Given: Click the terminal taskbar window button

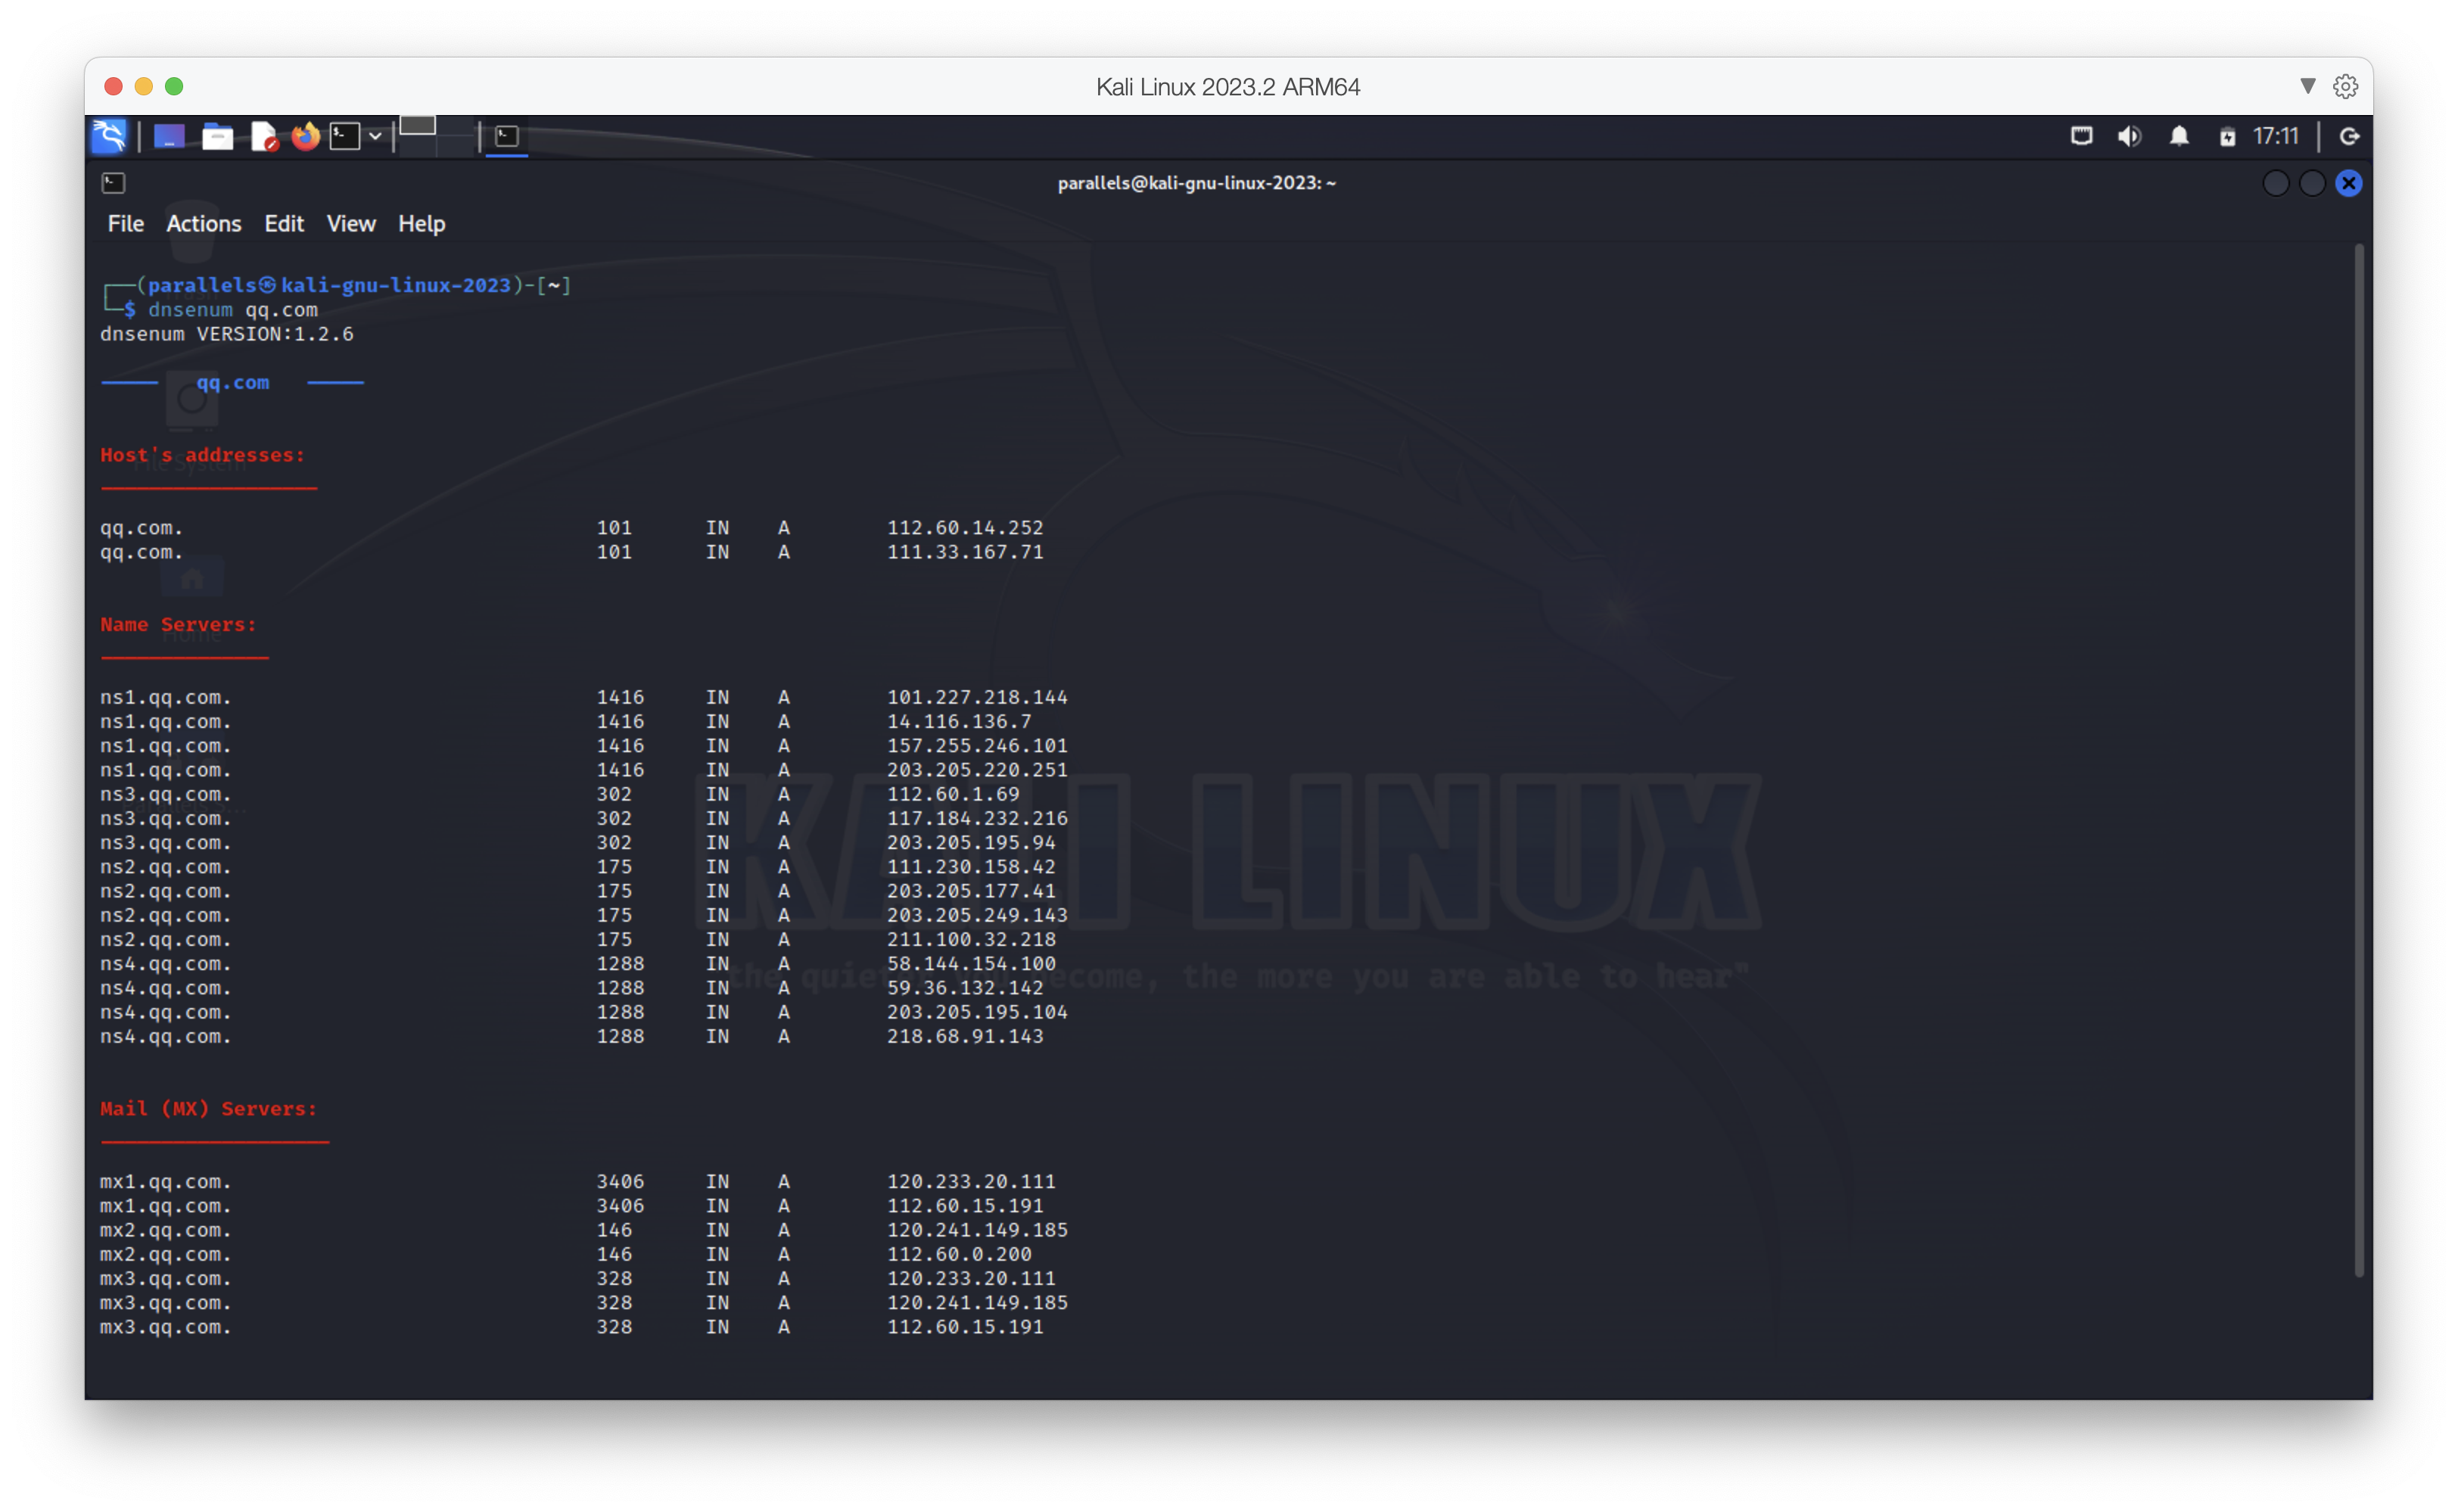Looking at the screenshot, I should pos(507,136).
